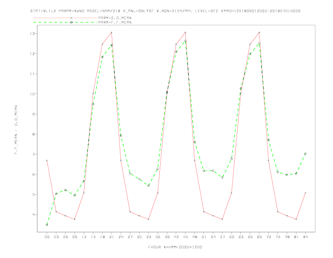This screenshot has width=333, height=258.
Task: Click the forecast-hour tick label 42
Action: coord(176,237)
